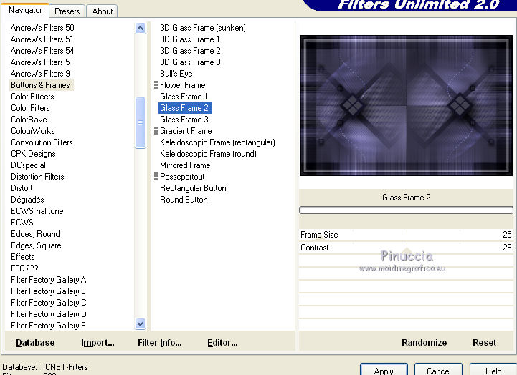Select the Round Button filter
Image resolution: width=517 pixels, height=375 pixels.
pos(184,200)
